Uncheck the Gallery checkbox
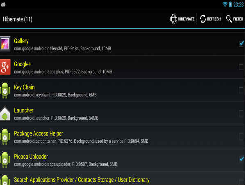 click(241, 44)
